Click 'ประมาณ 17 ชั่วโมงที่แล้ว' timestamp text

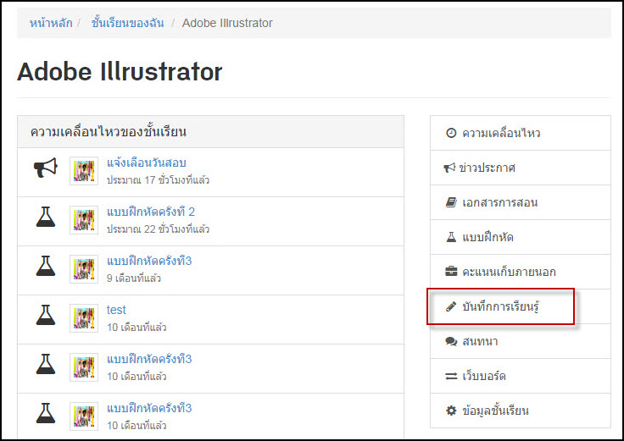coord(158,180)
